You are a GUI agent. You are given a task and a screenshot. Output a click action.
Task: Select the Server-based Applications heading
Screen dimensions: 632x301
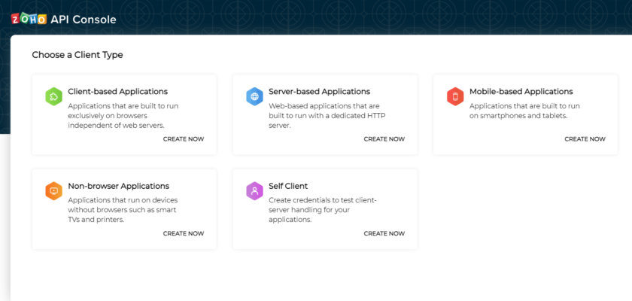pyautogui.click(x=319, y=92)
